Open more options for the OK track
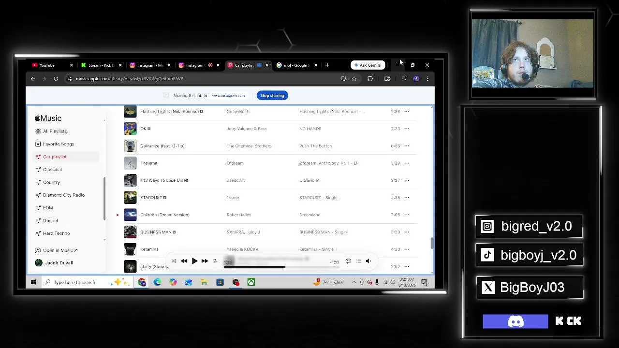The height and width of the screenshot is (348, 619). (x=407, y=129)
